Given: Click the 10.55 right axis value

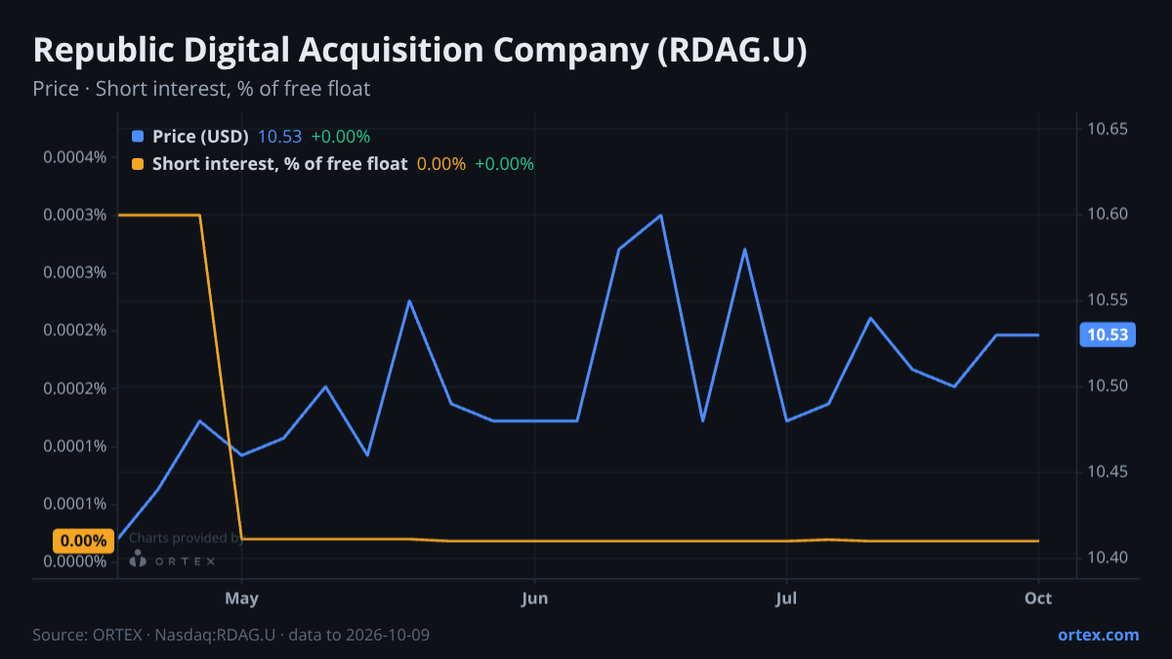Looking at the screenshot, I should click(x=1108, y=301).
